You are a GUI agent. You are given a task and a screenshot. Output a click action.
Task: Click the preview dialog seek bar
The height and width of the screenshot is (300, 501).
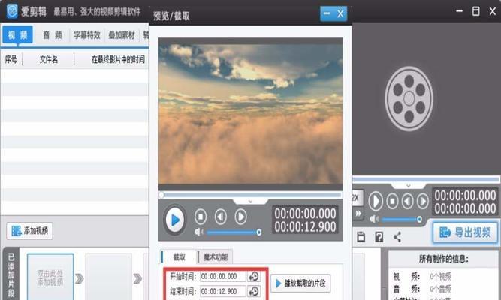click(251, 194)
